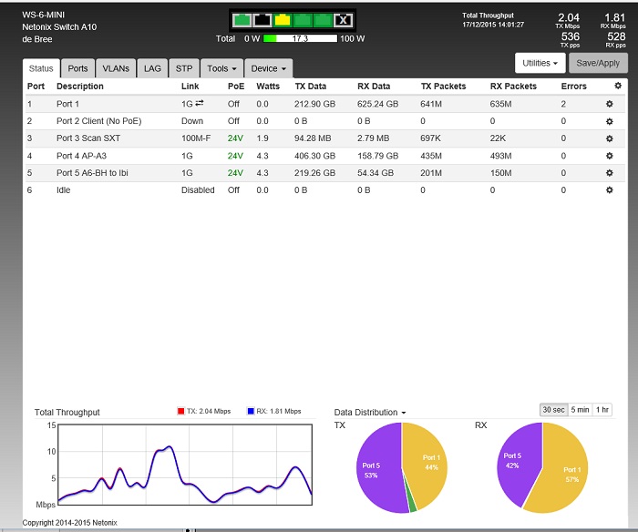Open the gear settings for the Idle port row
The image size is (638, 532).
[x=609, y=190]
